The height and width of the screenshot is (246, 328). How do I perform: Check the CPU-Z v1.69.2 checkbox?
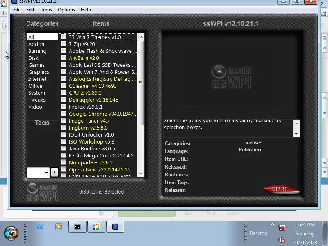pos(64,93)
